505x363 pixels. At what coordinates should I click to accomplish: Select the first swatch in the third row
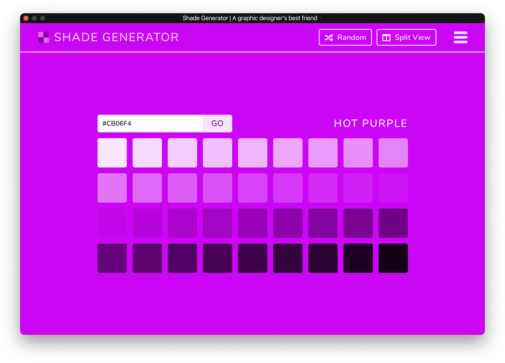tap(112, 223)
